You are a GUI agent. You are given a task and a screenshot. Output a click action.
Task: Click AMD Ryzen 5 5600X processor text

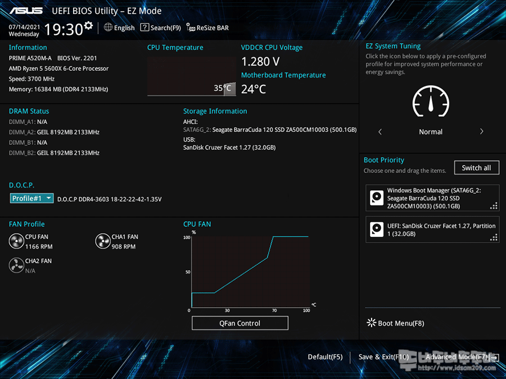tap(58, 69)
